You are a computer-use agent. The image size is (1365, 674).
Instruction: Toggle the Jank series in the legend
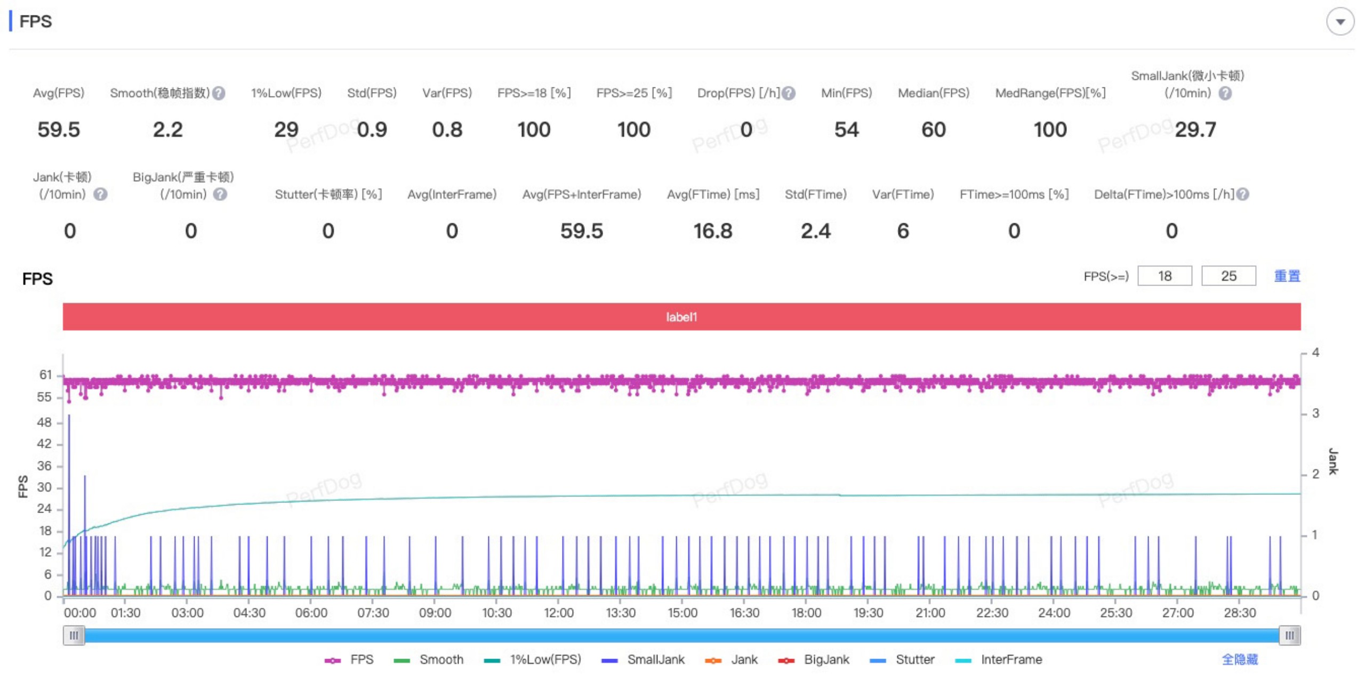tap(731, 660)
